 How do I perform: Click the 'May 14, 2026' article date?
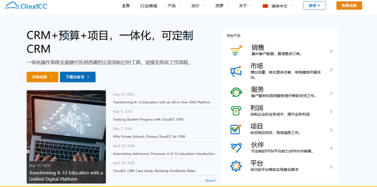(124, 94)
